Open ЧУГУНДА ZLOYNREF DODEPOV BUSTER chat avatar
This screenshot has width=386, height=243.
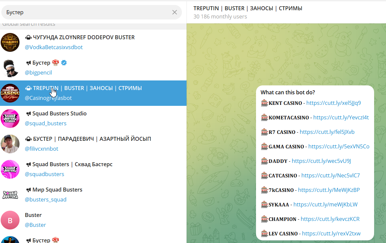pyautogui.click(x=10, y=43)
